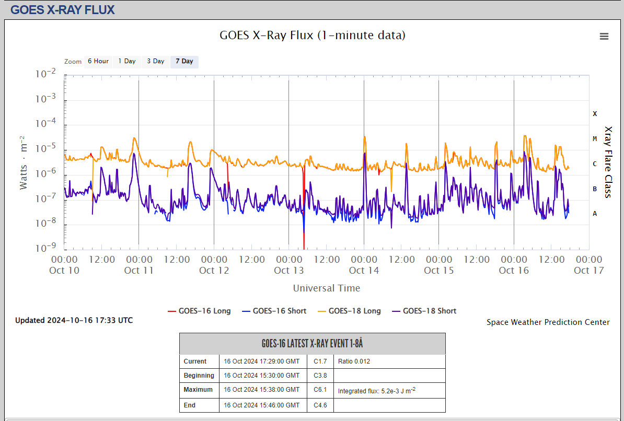624x421 pixels.
Task: Click the Space Weather Prediction Center credit
Action: click(548, 322)
